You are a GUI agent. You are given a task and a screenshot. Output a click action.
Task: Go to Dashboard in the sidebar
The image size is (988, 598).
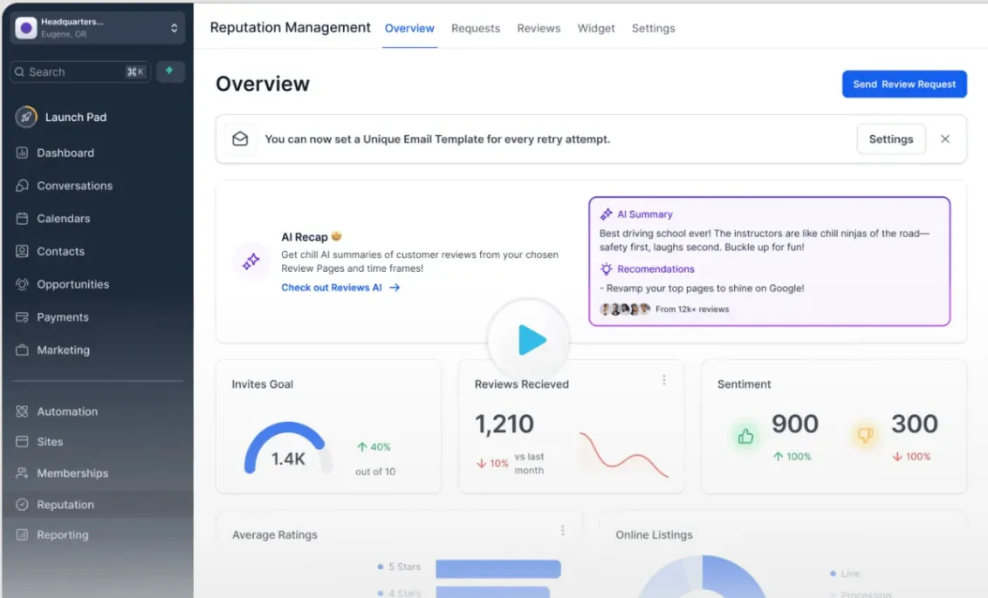[65, 153]
